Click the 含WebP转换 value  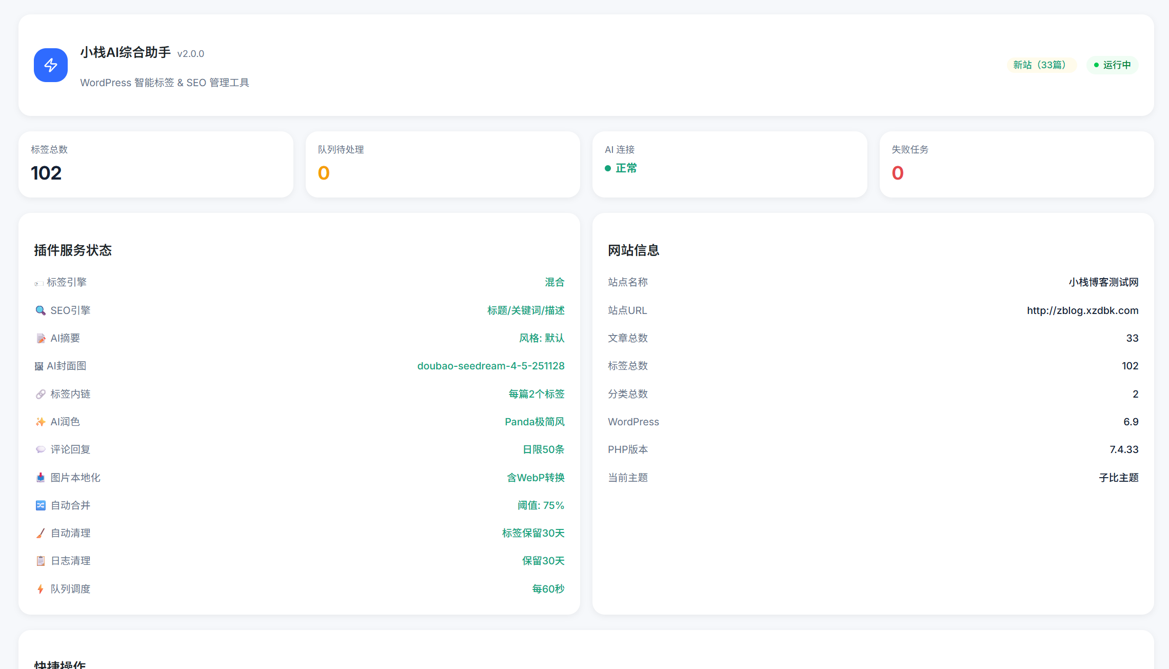[536, 478]
